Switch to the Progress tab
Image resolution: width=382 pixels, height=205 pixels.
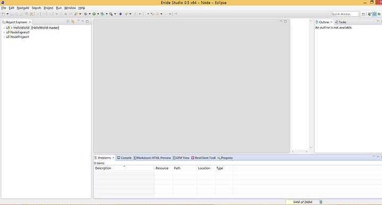point(225,158)
